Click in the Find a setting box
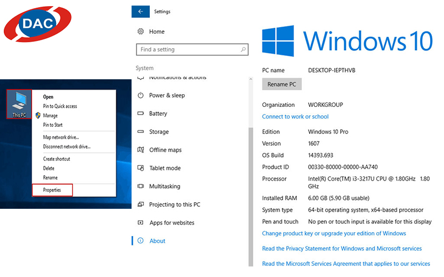 point(192,49)
